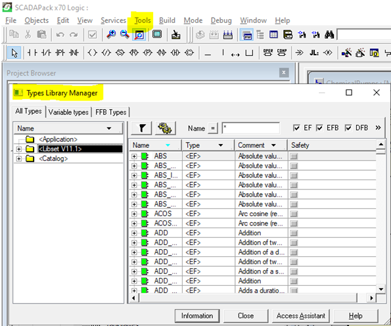Open the Type column dropdown arrow
Viewport: 391px width, 326px height.
click(221, 145)
